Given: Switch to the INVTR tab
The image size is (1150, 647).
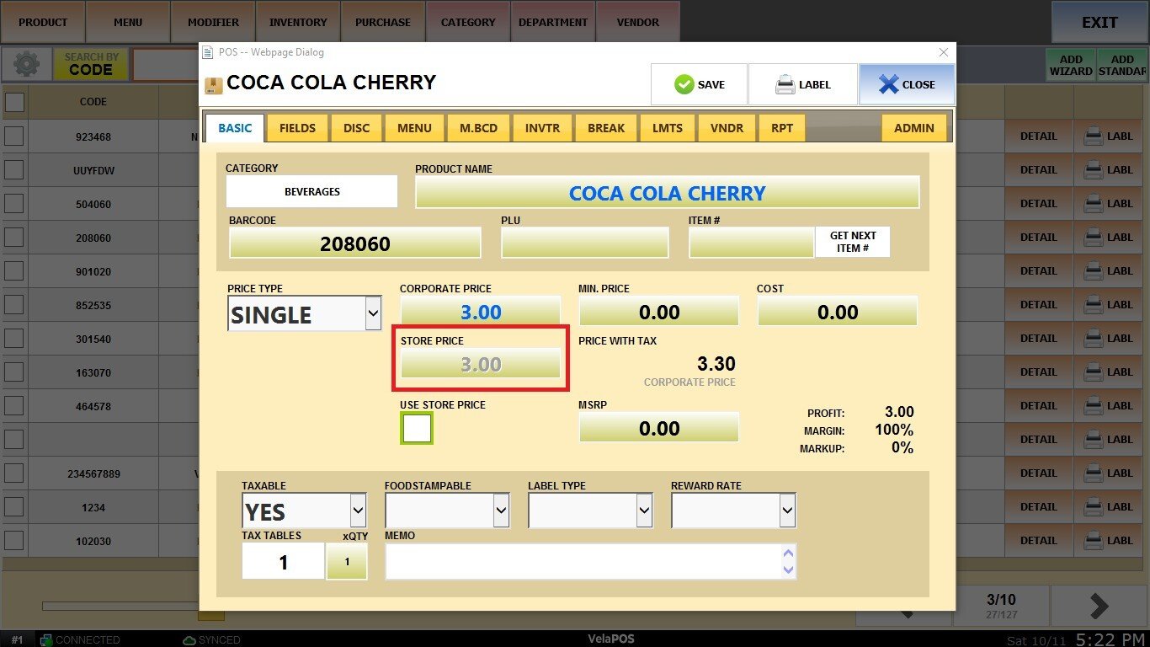Looking at the screenshot, I should click(542, 128).
